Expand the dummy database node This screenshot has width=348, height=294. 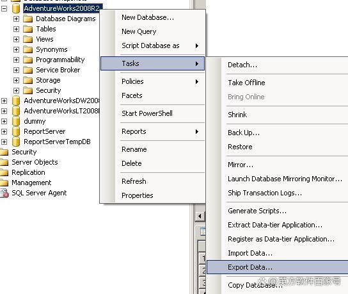pos(4,121)
